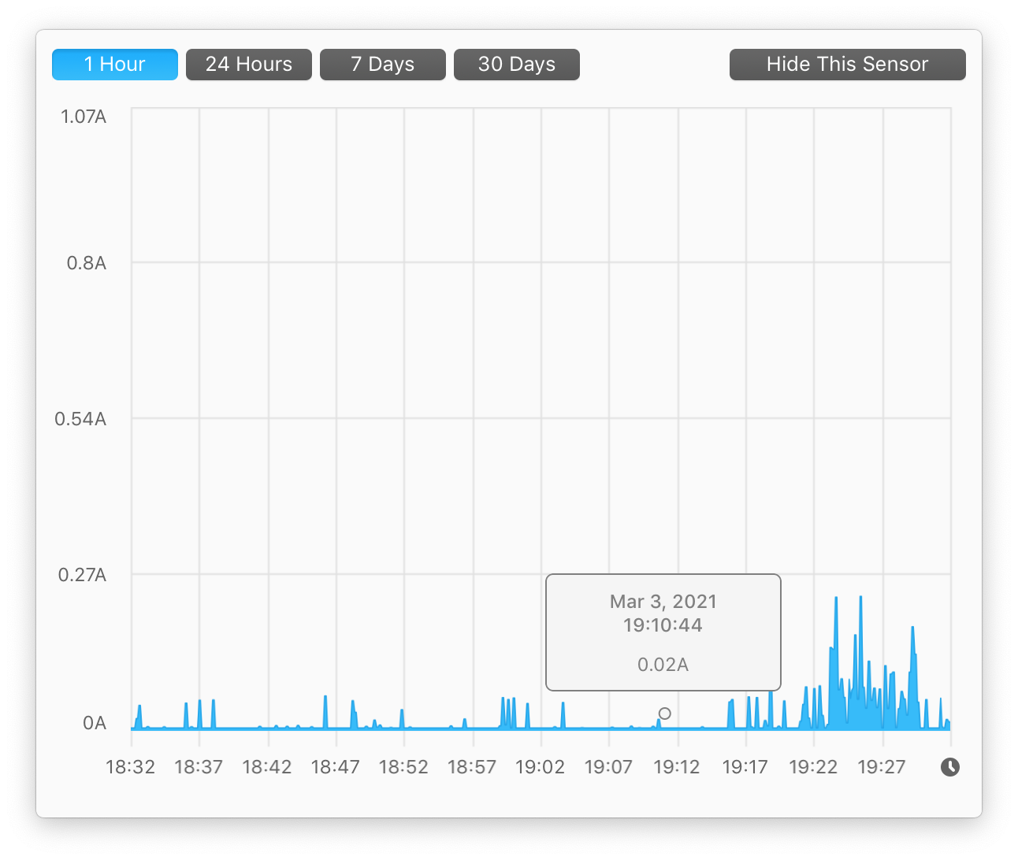Select the 1 Hour time range
Image resolution: width=1018 pixels, height=860 pixels.
click(115, 65)
